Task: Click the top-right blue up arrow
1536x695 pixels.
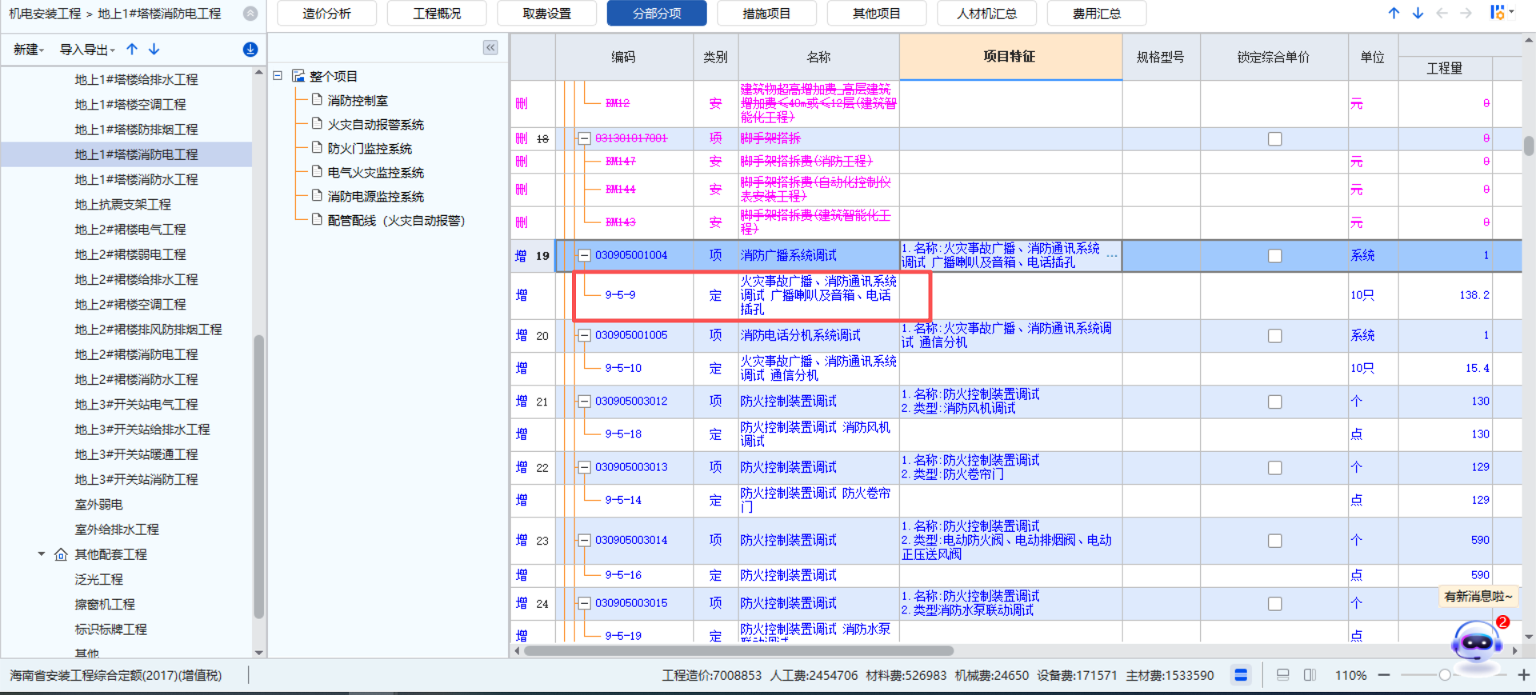Action: [x=1394, y=13]
